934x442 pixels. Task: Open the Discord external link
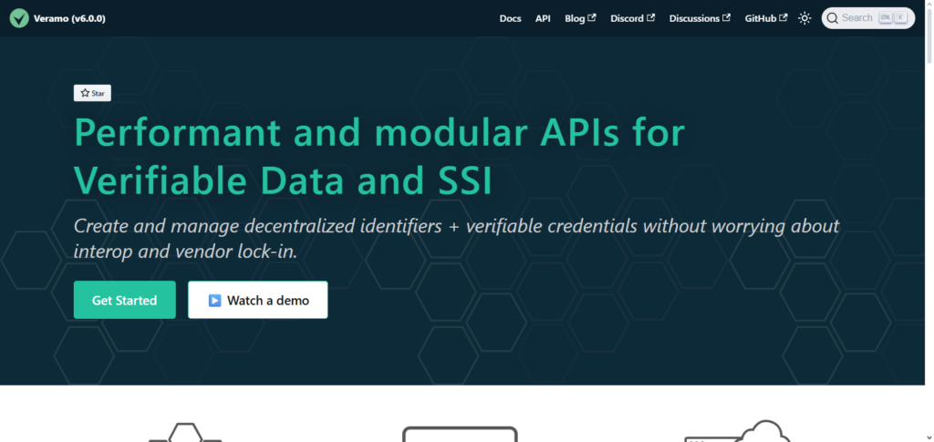(x=633, y=18)
